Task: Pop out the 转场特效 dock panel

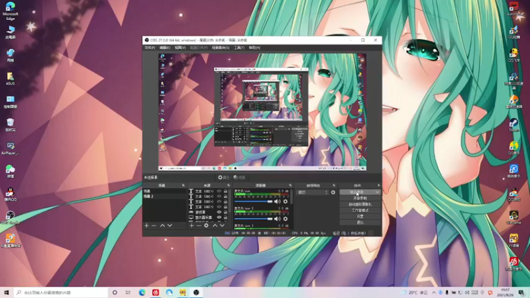Action: pyautogui.click(x=334, y=185)
